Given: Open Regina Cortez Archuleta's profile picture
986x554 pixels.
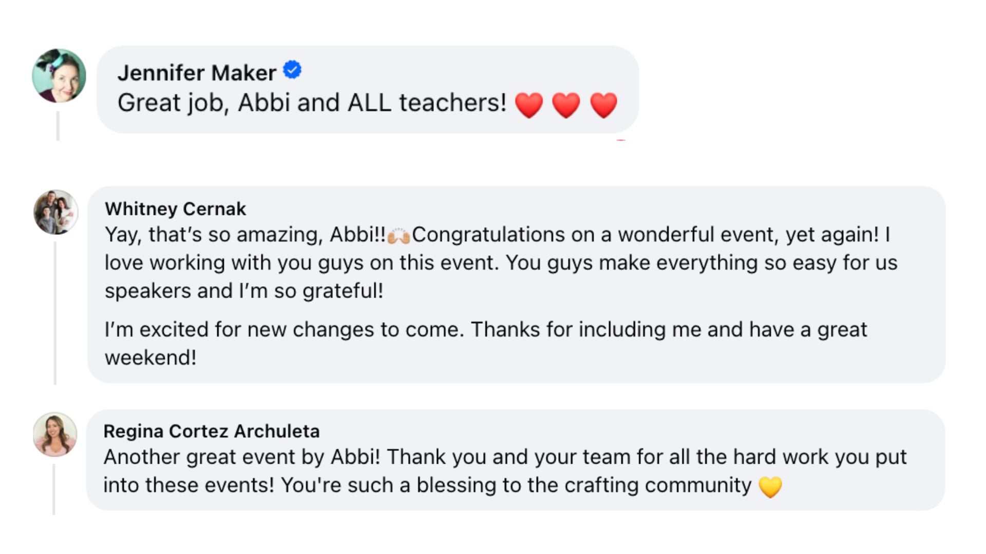Looking at the screenshot, I should pos(55,434).
